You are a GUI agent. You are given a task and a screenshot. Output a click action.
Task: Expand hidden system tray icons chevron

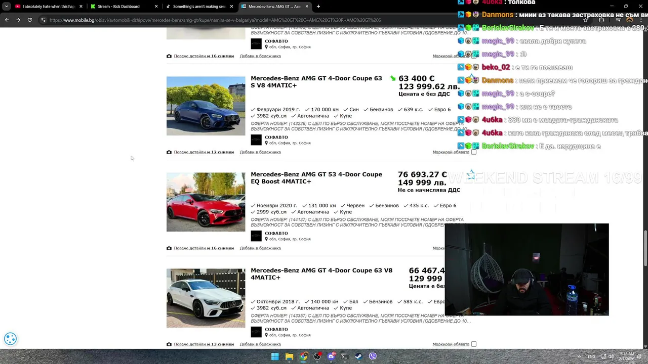tap(579, 356)
